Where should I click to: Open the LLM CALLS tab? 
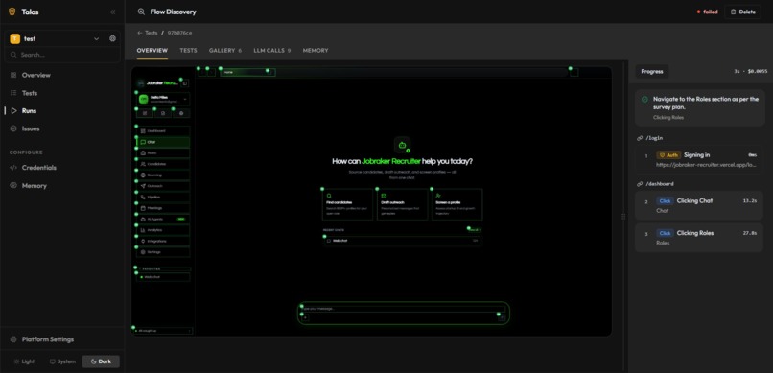(x=272, y=50)
